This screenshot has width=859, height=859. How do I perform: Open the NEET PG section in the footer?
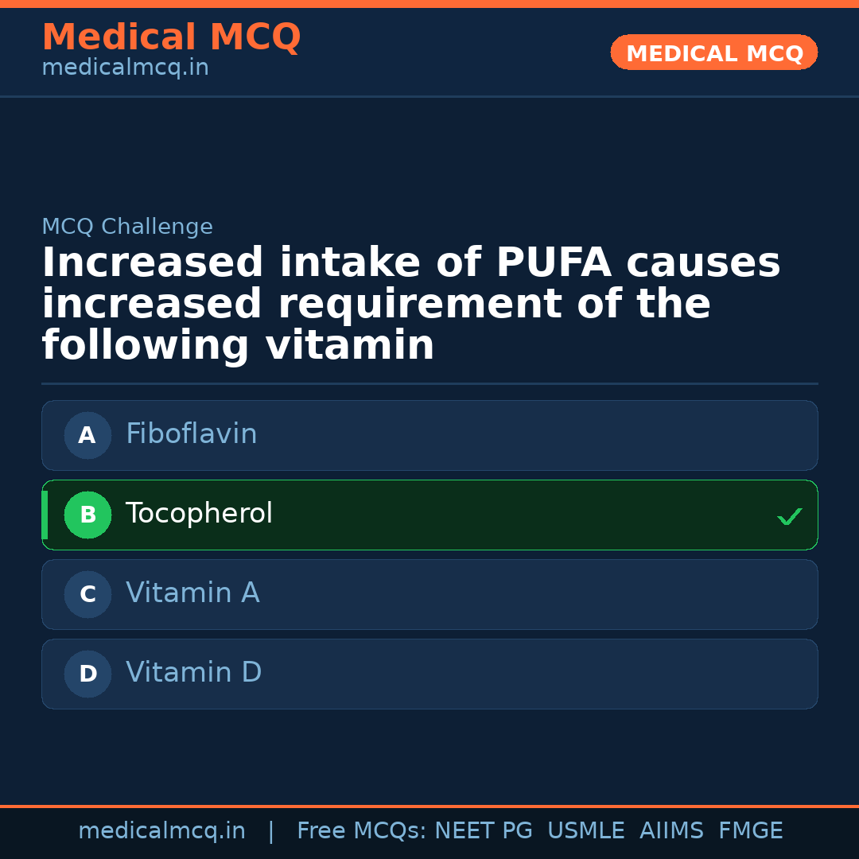tap(483, 830)
